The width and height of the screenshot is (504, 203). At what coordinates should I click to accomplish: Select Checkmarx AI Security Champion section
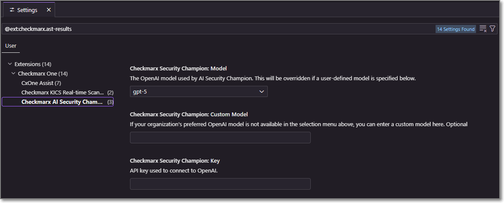(62, 102)
